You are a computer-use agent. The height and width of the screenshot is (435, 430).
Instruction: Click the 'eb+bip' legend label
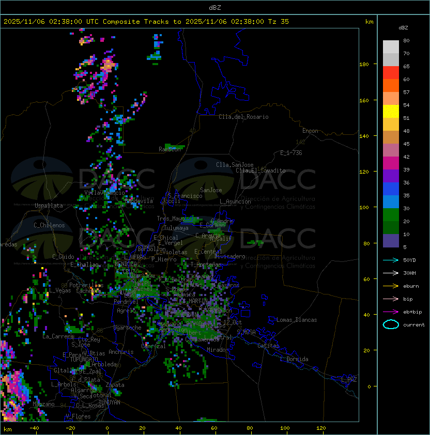coord(412,312)
